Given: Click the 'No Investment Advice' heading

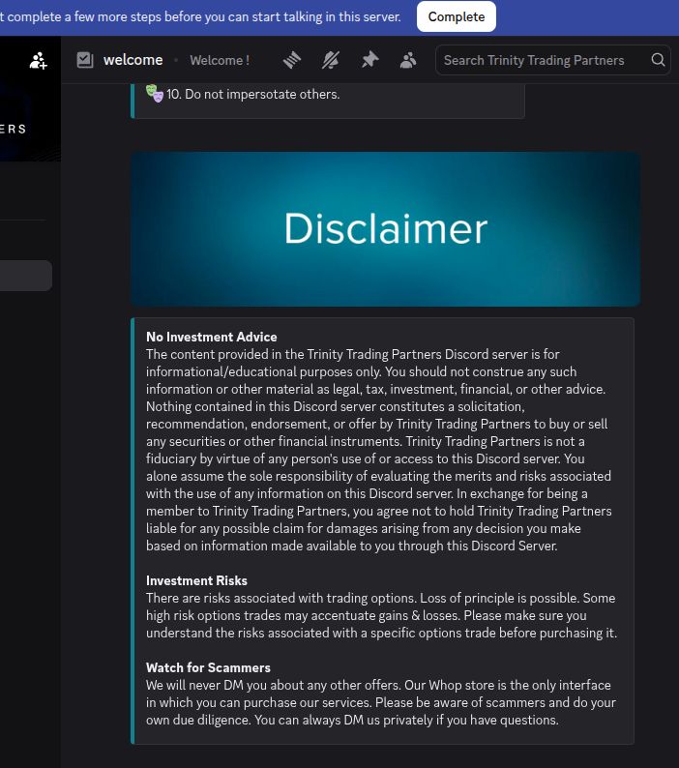Looking at the screenshot, I should tap(212, 337).
